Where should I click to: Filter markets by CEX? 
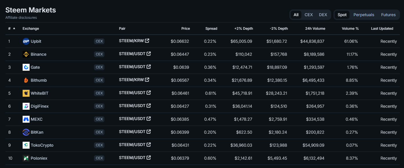(309, 15)
